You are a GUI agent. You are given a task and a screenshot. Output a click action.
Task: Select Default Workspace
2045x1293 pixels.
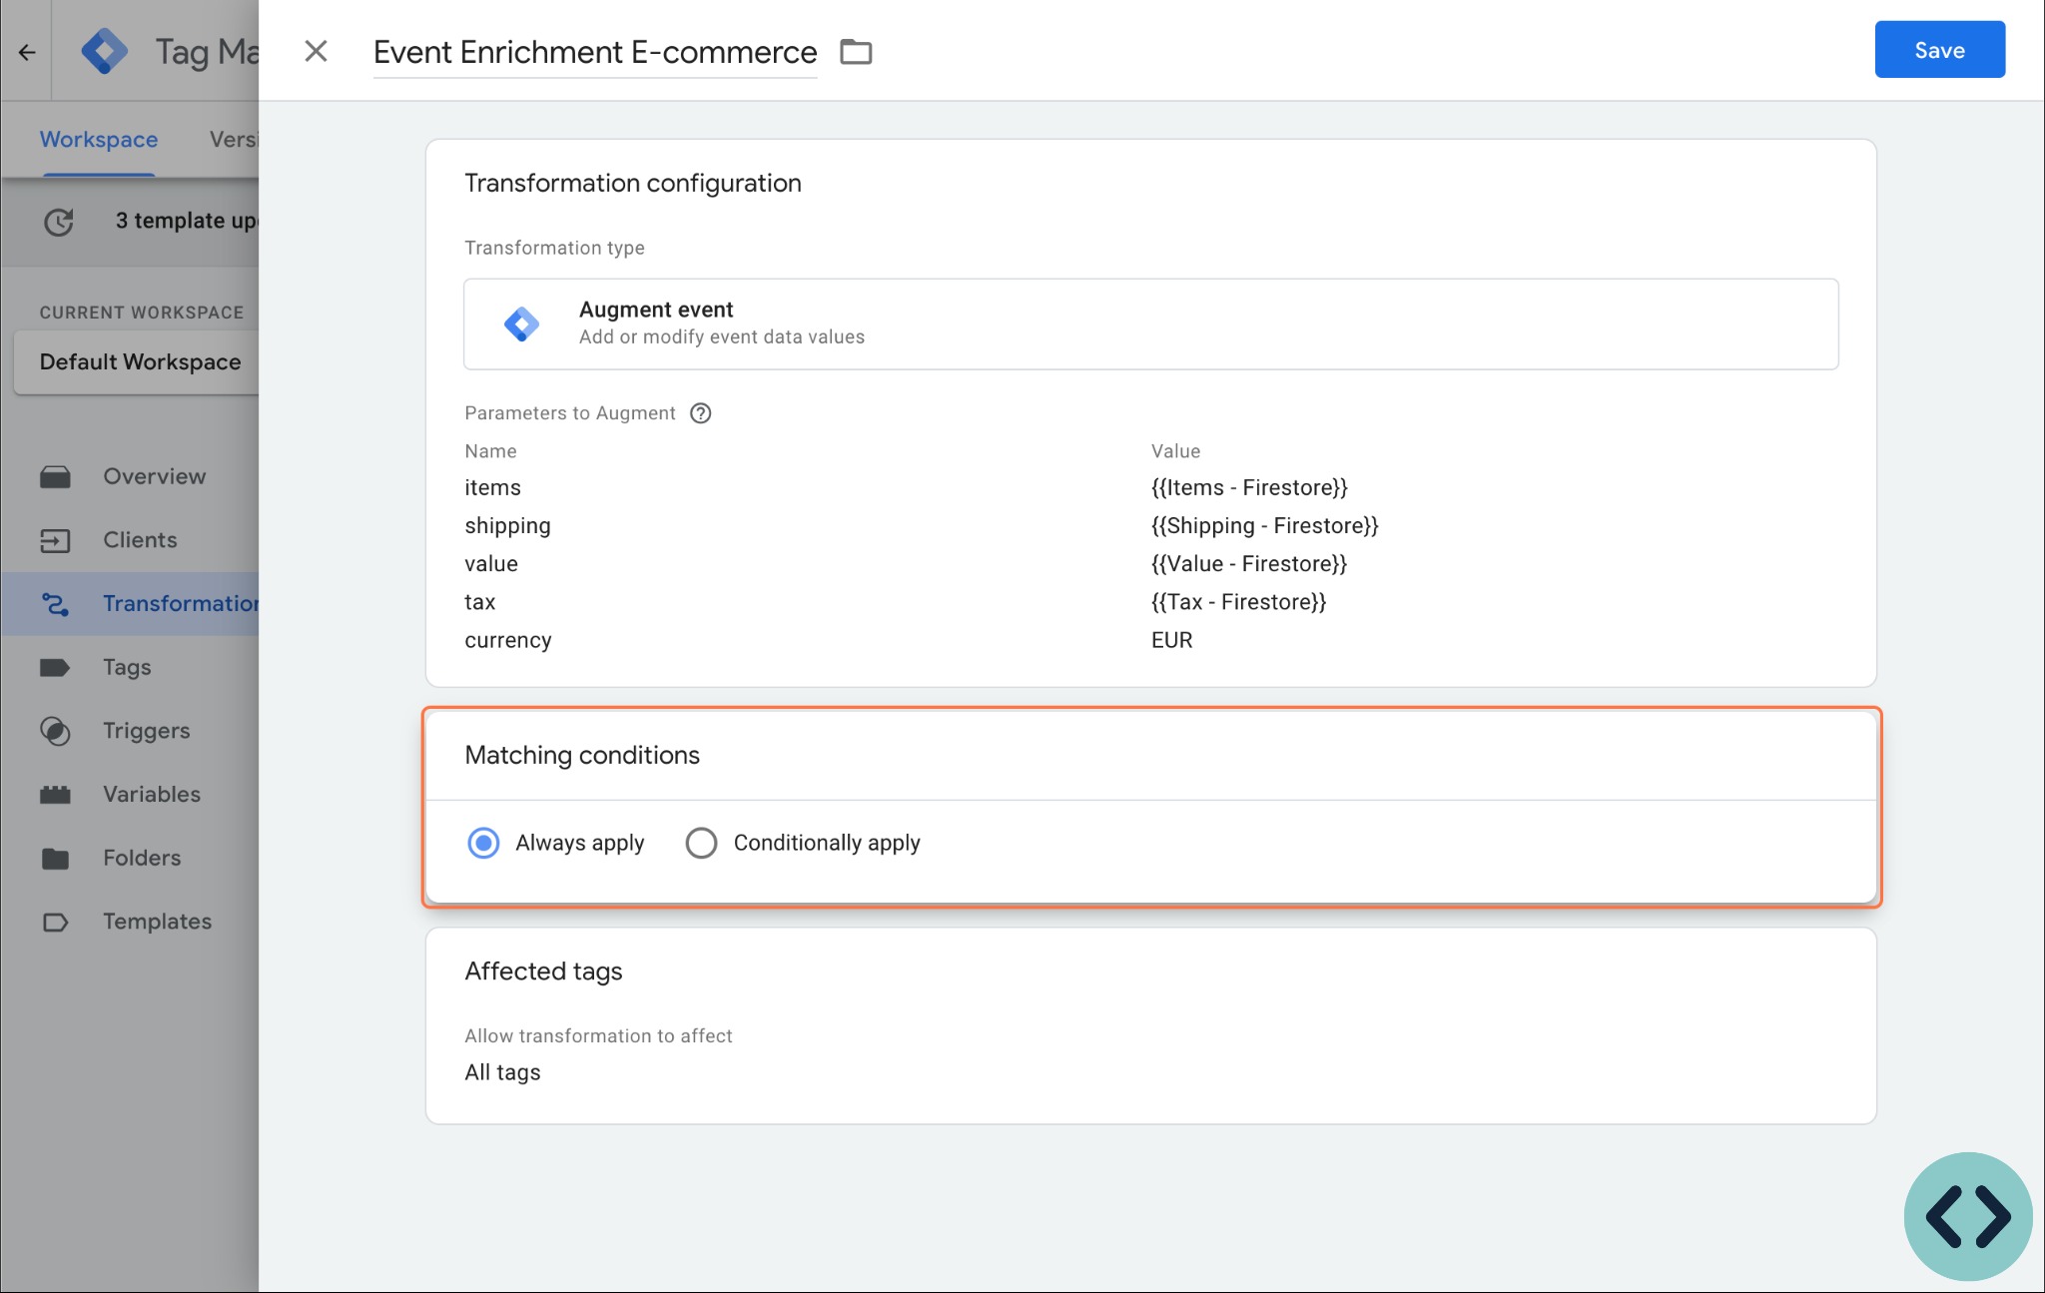tap(137, 362)
